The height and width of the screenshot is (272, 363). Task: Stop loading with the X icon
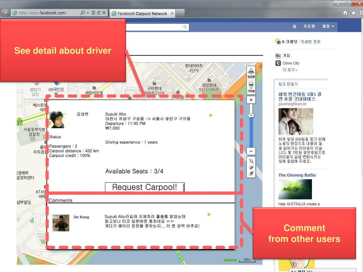click(x=104, y=13)
